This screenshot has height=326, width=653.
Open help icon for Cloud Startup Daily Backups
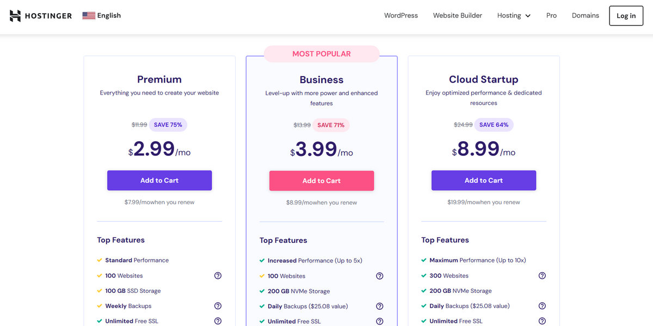click(x=542, y=306)
